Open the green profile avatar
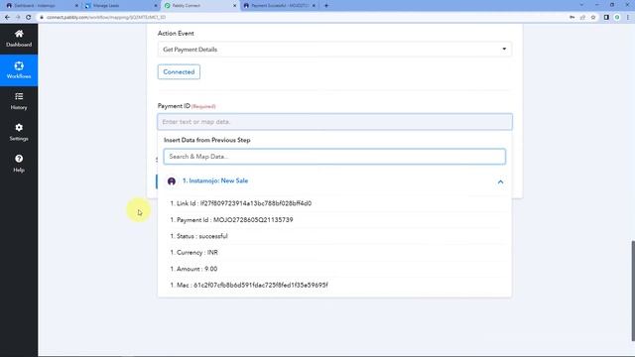The height and width of the screenshot is (357, 635). (617, 18)
